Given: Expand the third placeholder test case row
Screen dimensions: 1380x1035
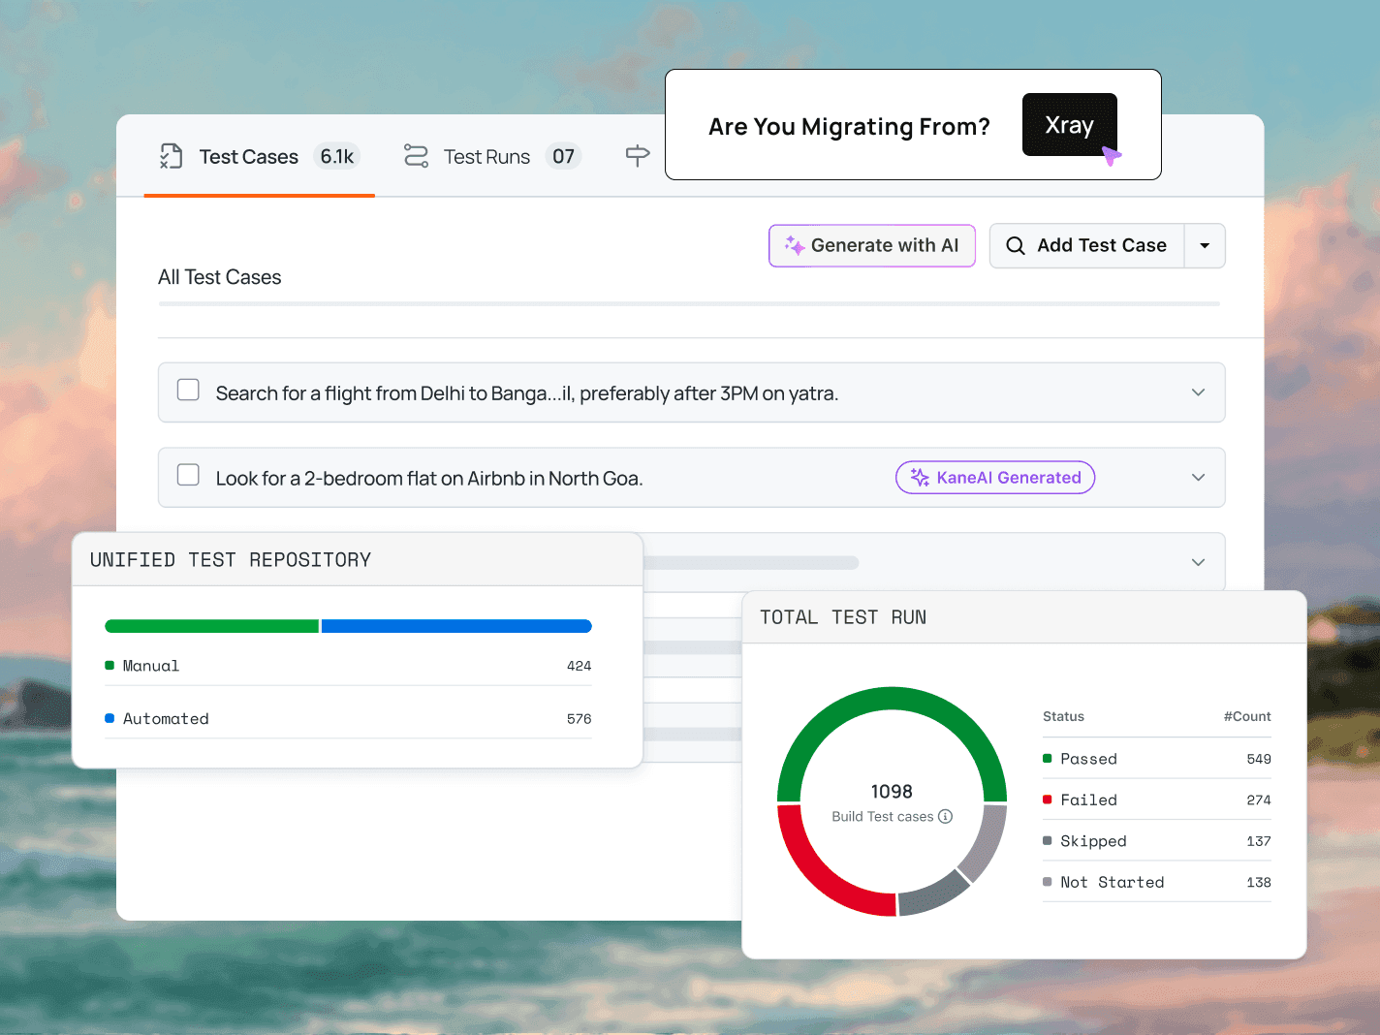Looking at the screenshot, I should pyautogui.click(x=1198, y=562).
